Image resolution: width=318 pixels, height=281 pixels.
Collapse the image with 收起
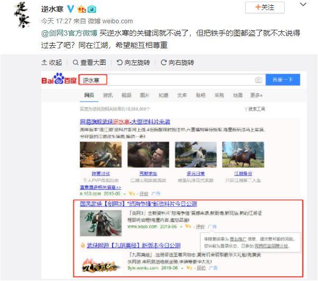[x=51, y=63]
